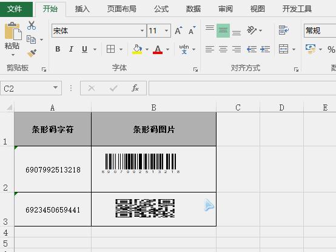Expand fill color dropdown arrow
336x252 pixels.
click(147, 49)
